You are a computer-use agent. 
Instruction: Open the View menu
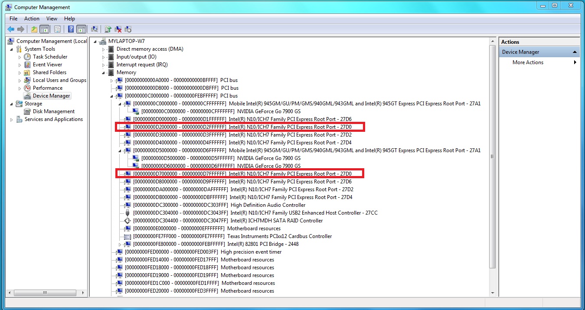[52, 19]
